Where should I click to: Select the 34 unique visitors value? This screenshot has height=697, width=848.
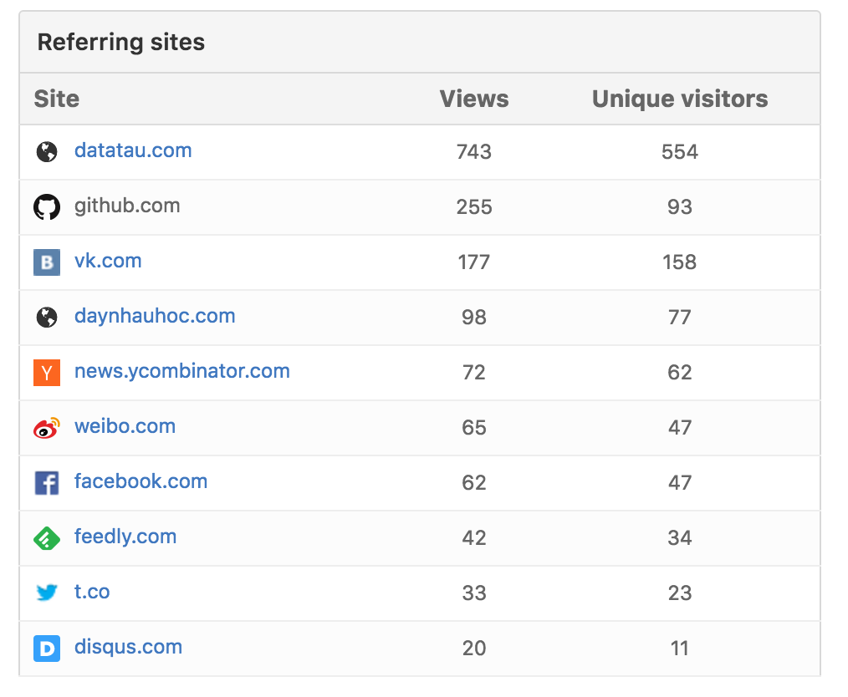click(x=680, y=537)
